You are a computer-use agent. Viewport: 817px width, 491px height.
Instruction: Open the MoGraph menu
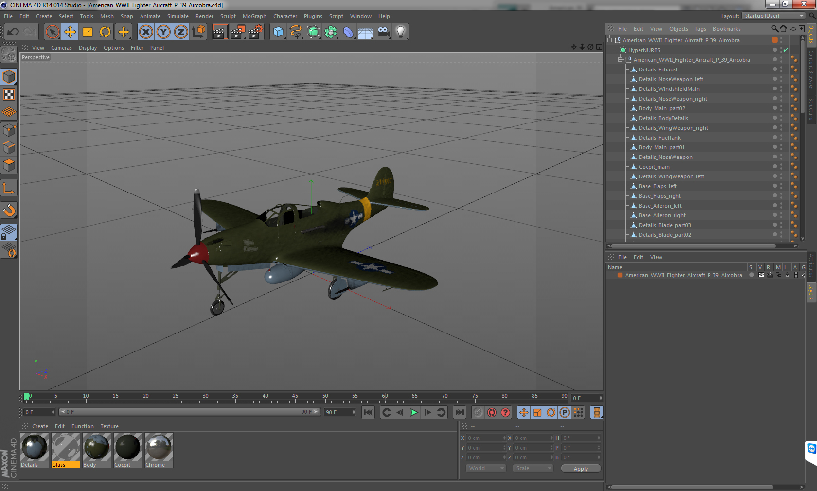pos(254,16)
